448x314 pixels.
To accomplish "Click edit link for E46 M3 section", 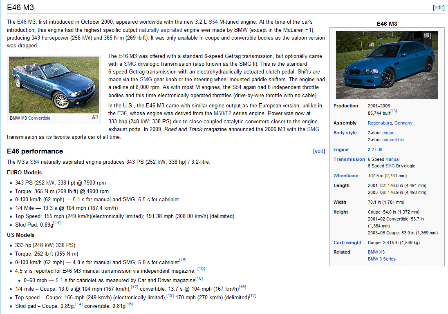I will click(439, 8).
